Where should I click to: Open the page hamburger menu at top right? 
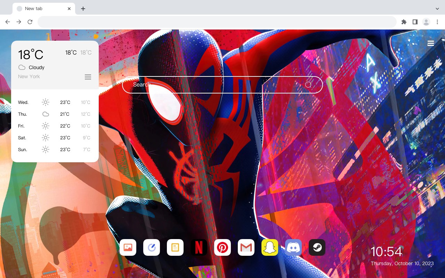pyautogui.click(x=431, y=43)
